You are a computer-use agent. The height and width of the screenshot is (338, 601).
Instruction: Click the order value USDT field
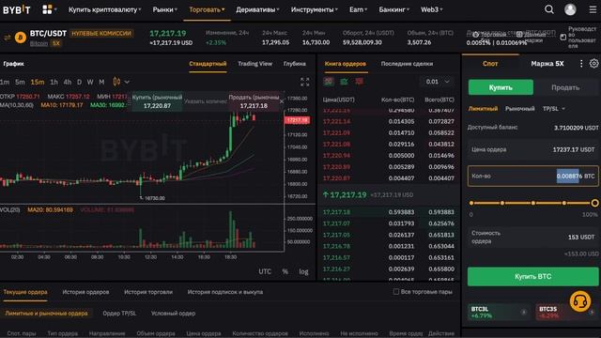click(x=532, y=238)
